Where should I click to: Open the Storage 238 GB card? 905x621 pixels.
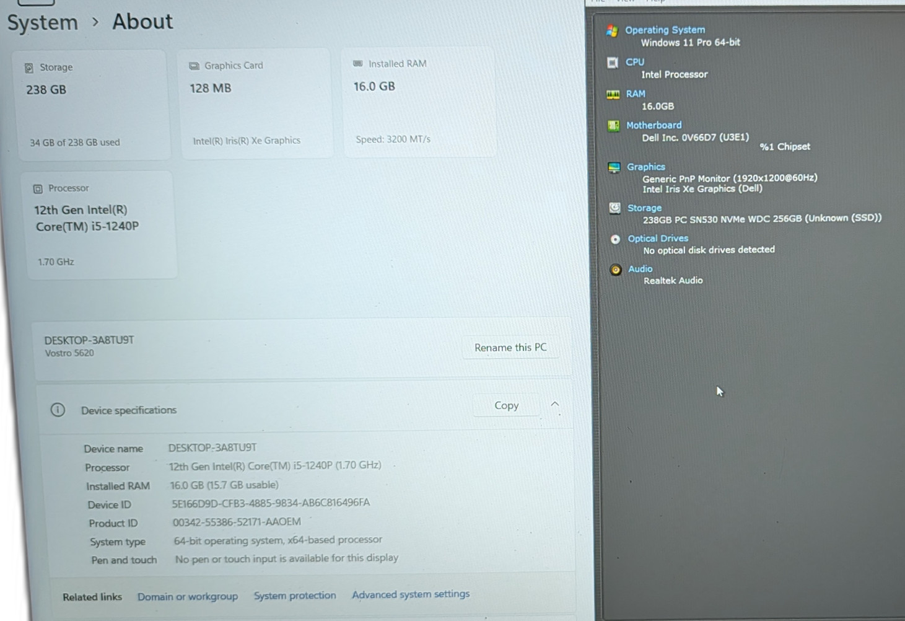(x=91, y=105)
